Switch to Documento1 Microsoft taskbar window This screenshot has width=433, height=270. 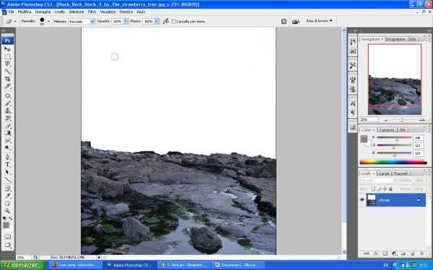tap(237, 265)
